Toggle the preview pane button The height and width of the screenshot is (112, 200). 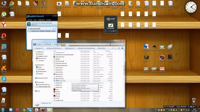pyautogui.click(x=119, y=48)
